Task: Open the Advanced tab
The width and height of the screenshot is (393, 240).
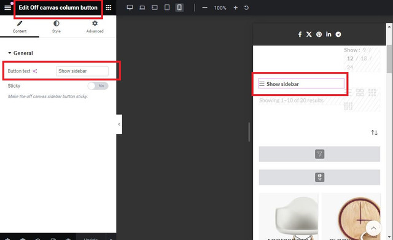Action: [x=95, y=27]
